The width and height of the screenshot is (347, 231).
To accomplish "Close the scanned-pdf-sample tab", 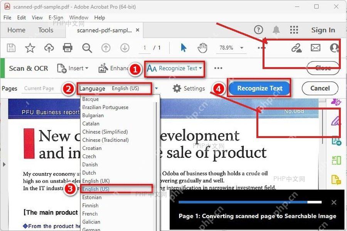I will click(137, 30).
